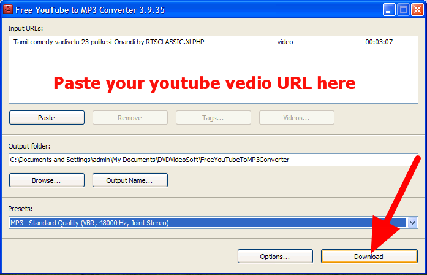Click the 00:03:07 duration value
This screenshot has width=427, height=275.
click(379, 42)
